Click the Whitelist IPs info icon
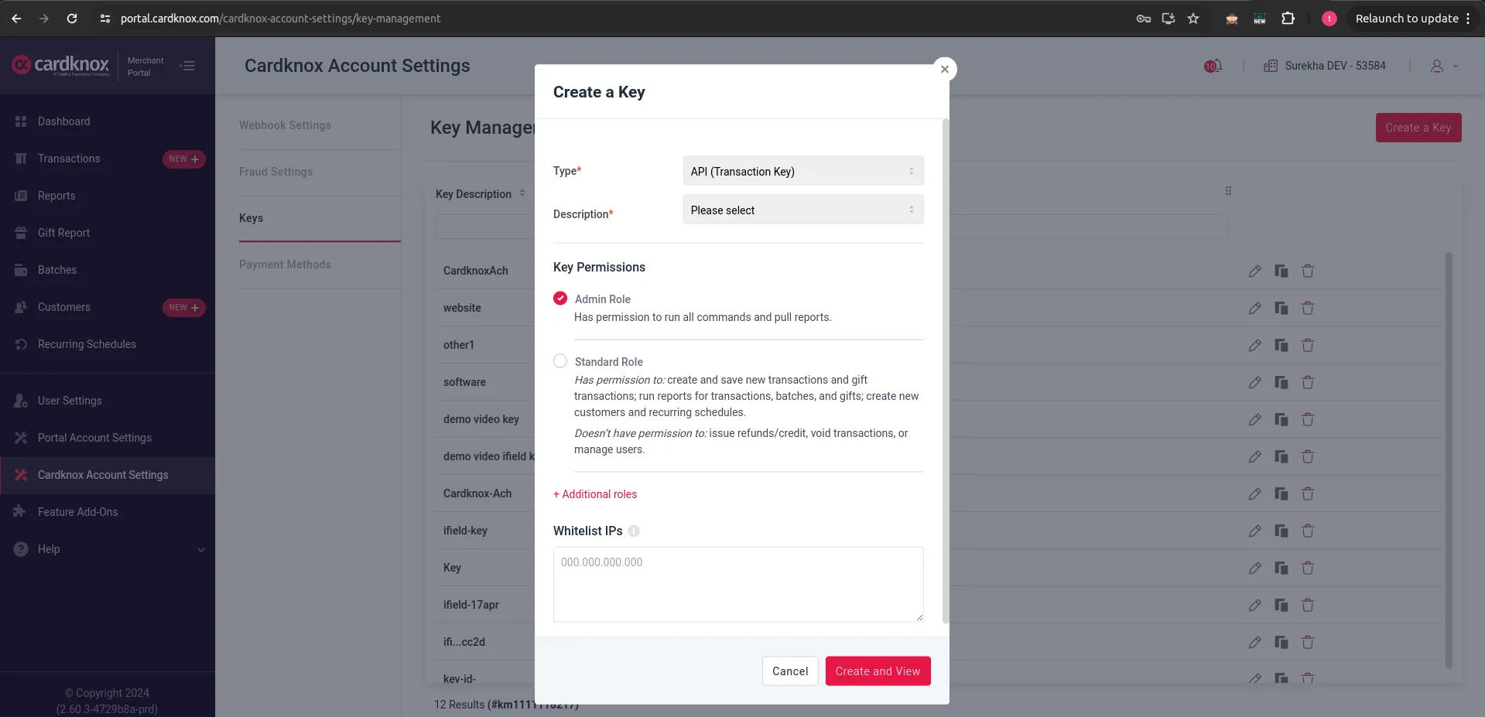The width and height of the screenshot is (1485, 717). point(634,531)
